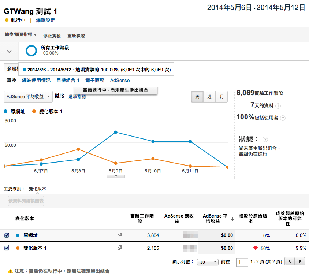Go to previous results page arrow
Viewport: 309px width, 275px height.
coord(290,261)
